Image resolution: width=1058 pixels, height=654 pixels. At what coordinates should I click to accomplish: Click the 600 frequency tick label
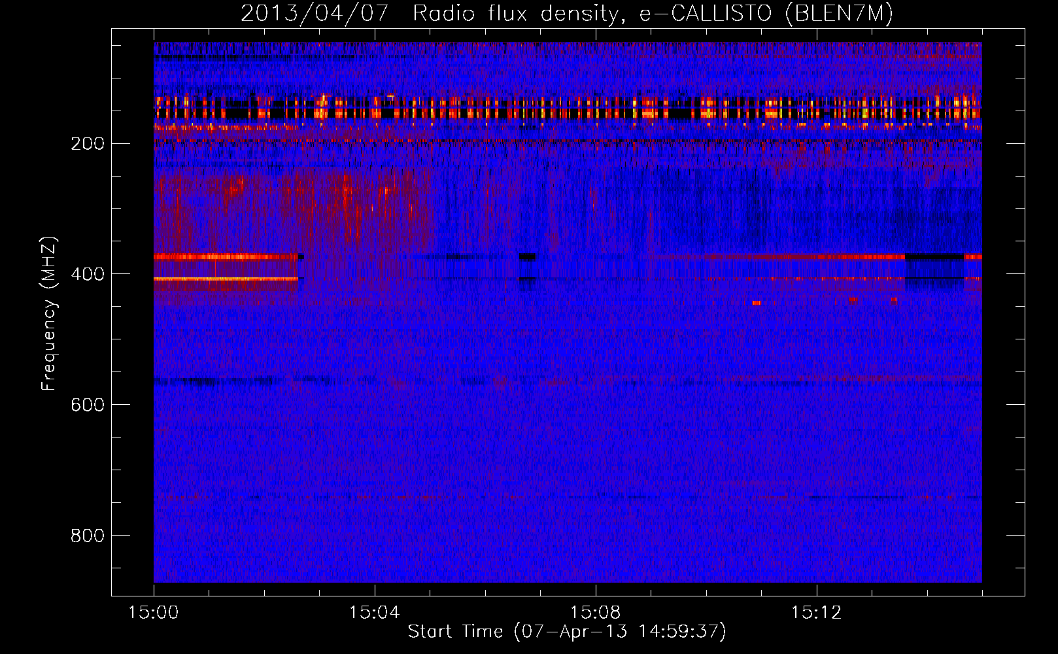(x=87, y=405)
